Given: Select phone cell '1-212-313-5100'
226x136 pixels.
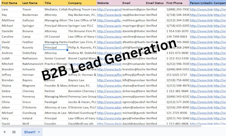Looking at the screenshot, I should [177, 59].
